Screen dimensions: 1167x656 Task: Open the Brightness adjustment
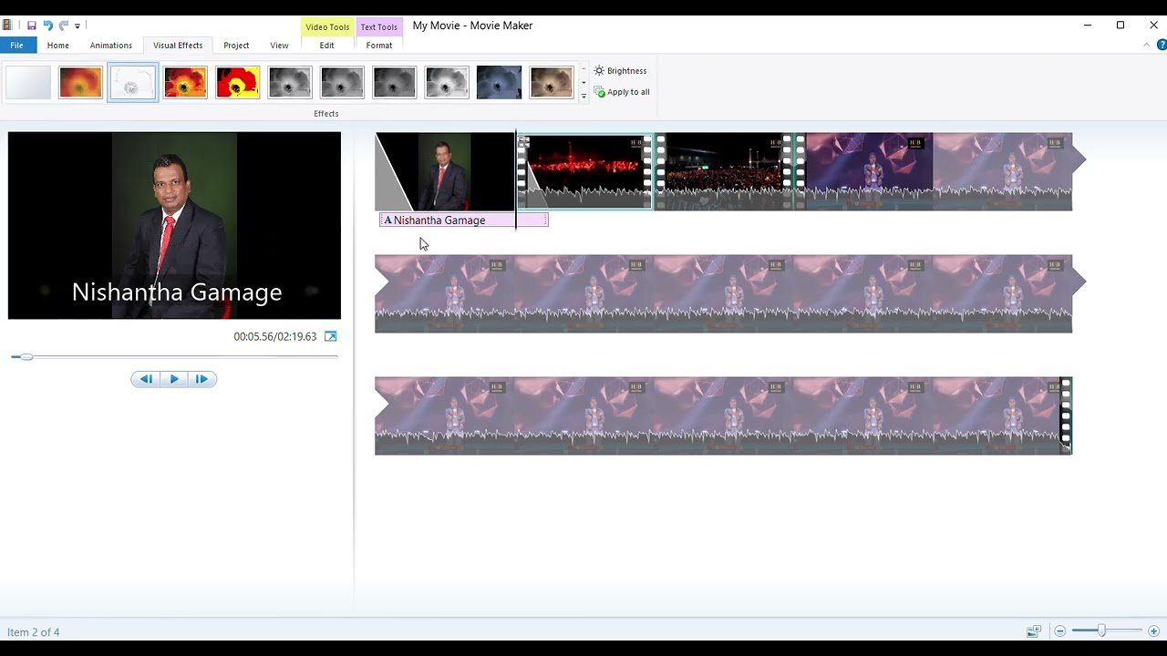point(620,71)
